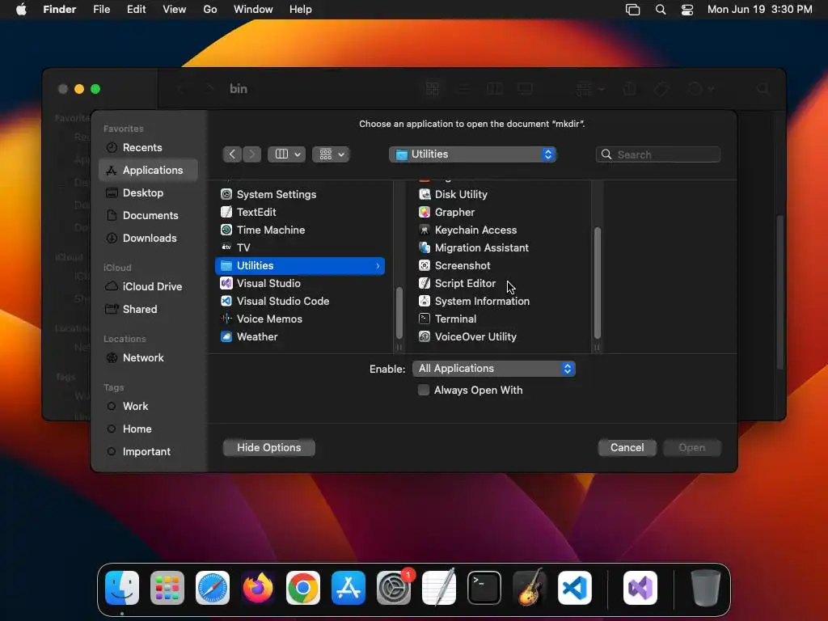This screenshot has width=828, height=621.
Task: Open Terminal from the Dock
Action: tap(484, 588)
